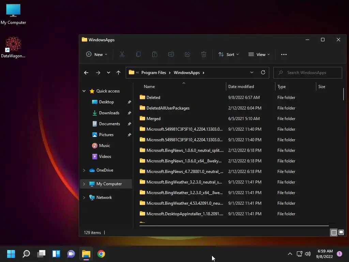The height and width of the screenshot is (262, 349).
Task: Select DataWagon desktop shortcut
Action: tap(13, 47)
